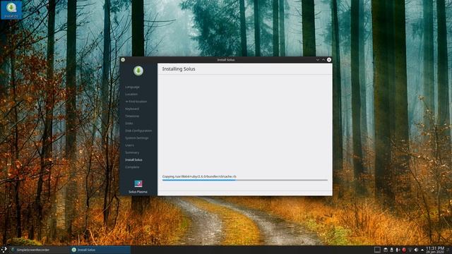Click the Installing Solus heading
The height and width of the screenshot is (254, 452).
[179, 69]
